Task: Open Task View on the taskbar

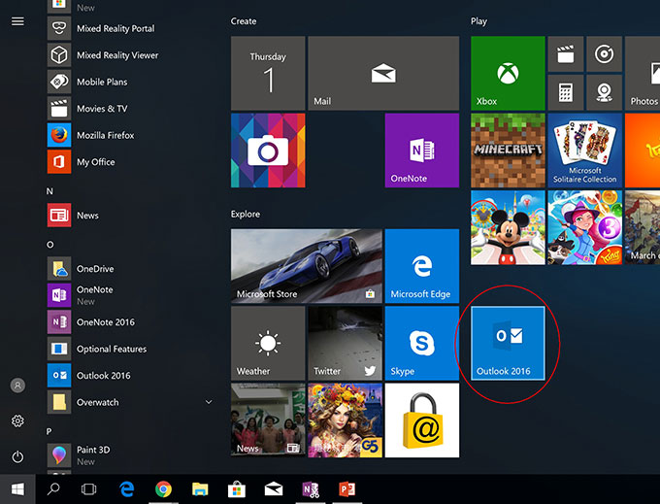Action: point(89,488)
